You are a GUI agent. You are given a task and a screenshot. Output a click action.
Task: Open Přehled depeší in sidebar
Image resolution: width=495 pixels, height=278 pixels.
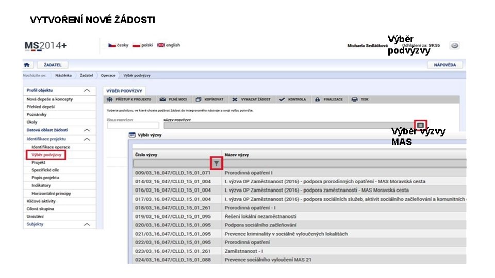coord(40,107)
